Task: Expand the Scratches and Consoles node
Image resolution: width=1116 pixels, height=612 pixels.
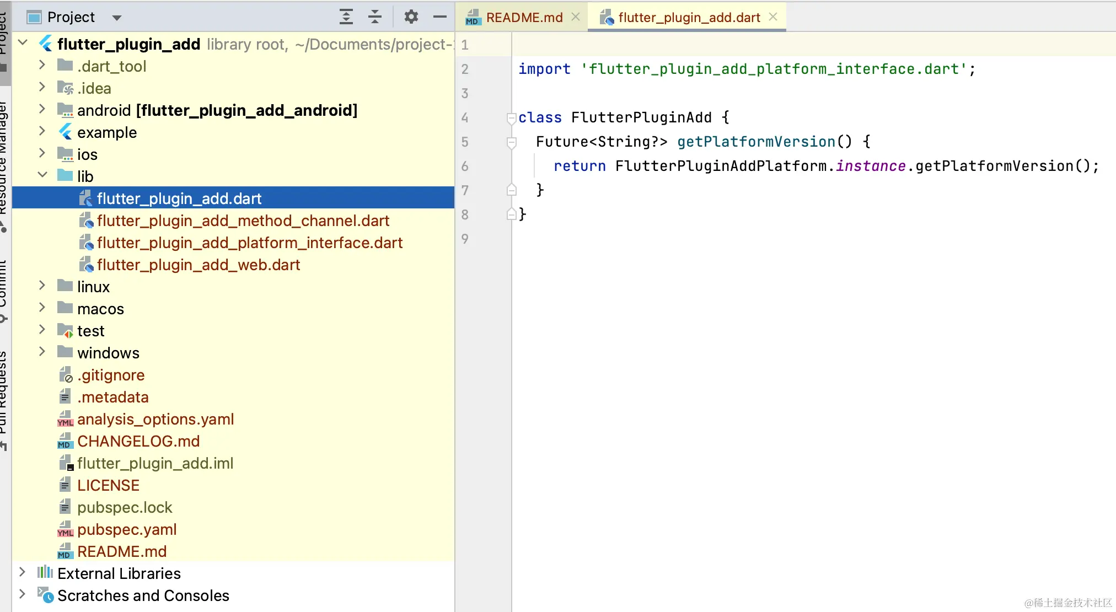Action: pos(22,594)
